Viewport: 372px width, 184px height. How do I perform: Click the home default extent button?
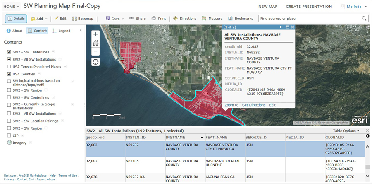pyautogui.click(x=95, y=43)
